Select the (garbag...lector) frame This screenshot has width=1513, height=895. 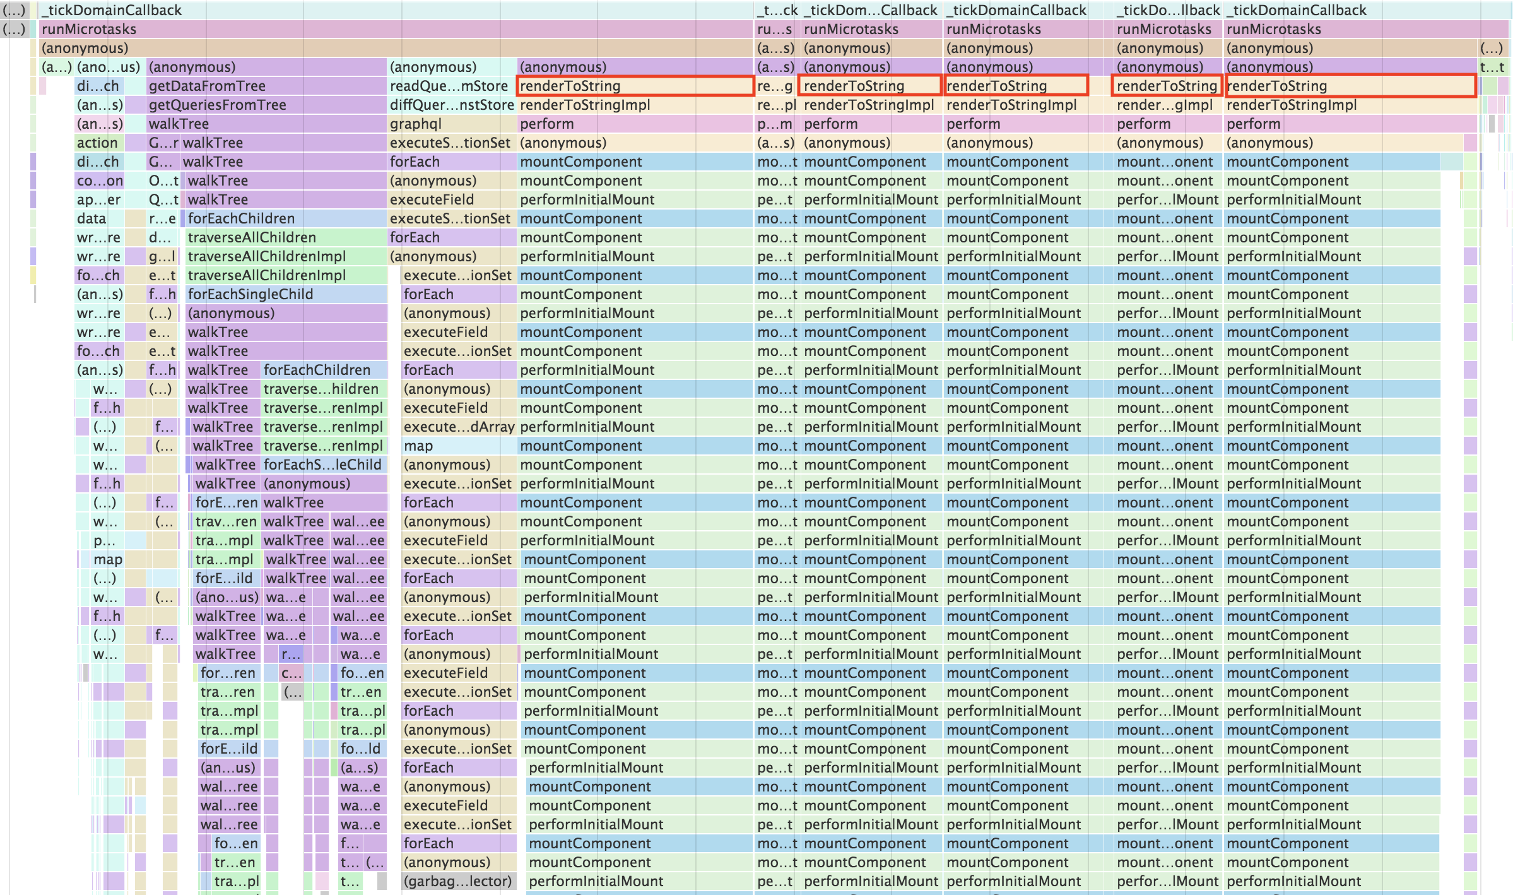(457, 881)
